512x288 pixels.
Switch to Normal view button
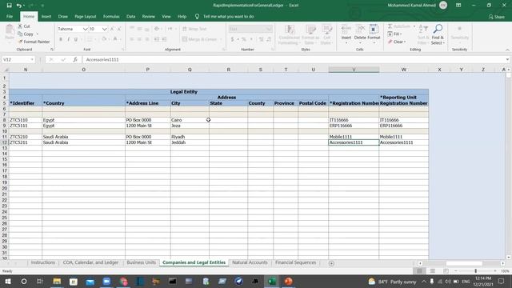(419, 271)
